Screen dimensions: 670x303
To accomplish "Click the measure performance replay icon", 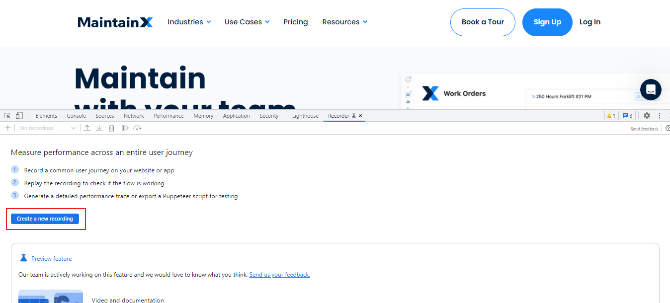I will [x=138, y=128].
